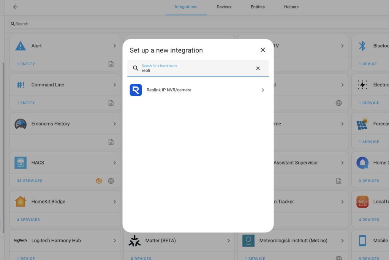Open HACS 38 SERVICES link
Viewport: 389px width, 260px height.
pyautogui.click(x=30, y=181)
